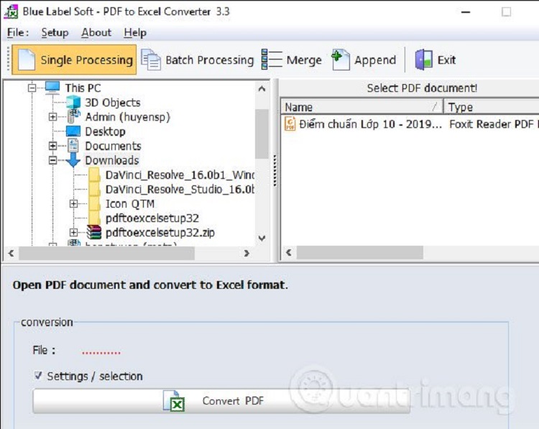Click the folder icon next to pdftoexcelsetup32
The image size is (539, 429).
[x=94, y=218]
